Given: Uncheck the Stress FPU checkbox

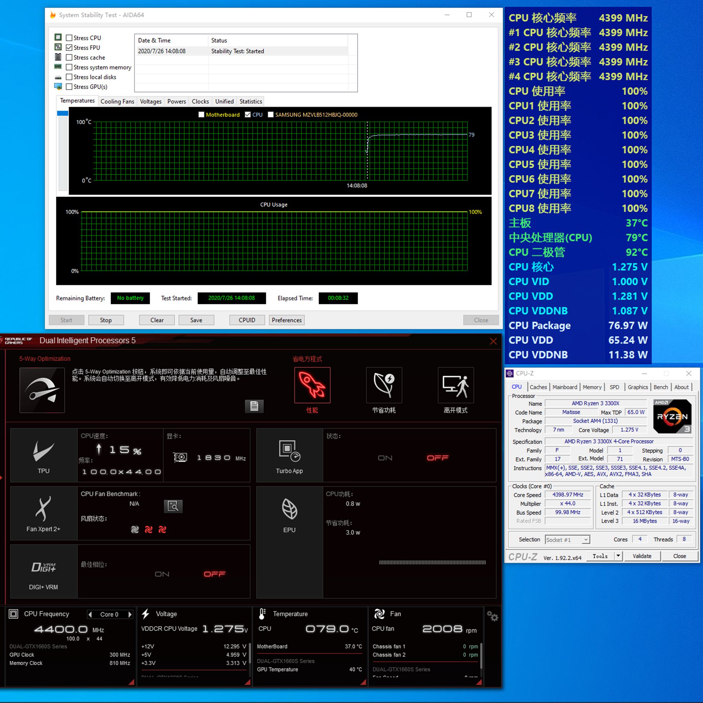Looking at the screenshot, I should coord(69,48).
